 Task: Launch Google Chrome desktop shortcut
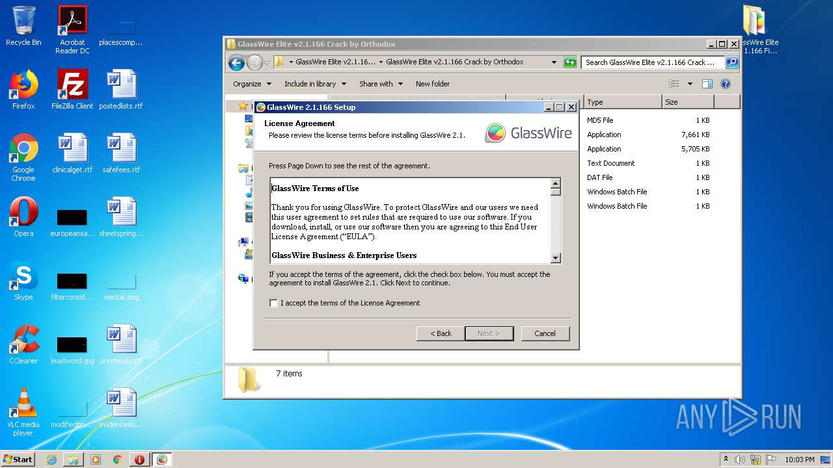coord(23,157)
